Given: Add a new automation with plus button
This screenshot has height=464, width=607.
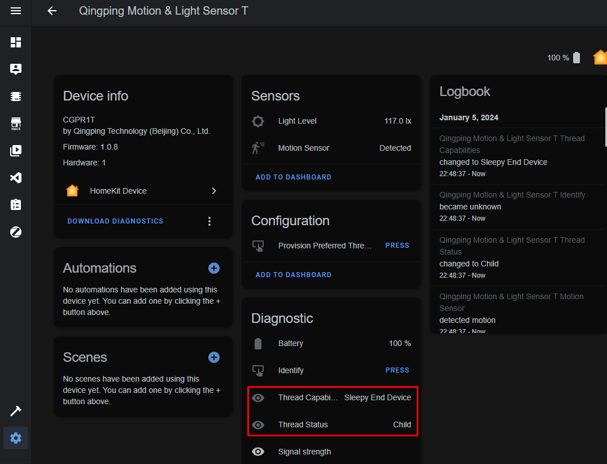Looking at the screenshot, I should [x=214, y=268].
